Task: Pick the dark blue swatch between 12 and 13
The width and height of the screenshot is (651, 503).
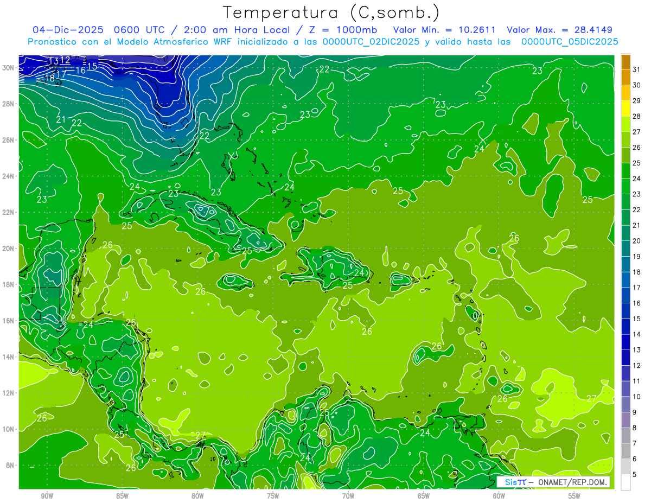Action: (x=626, y=358)
